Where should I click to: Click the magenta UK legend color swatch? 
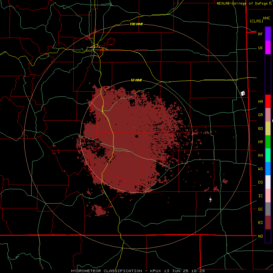point(268,48)
